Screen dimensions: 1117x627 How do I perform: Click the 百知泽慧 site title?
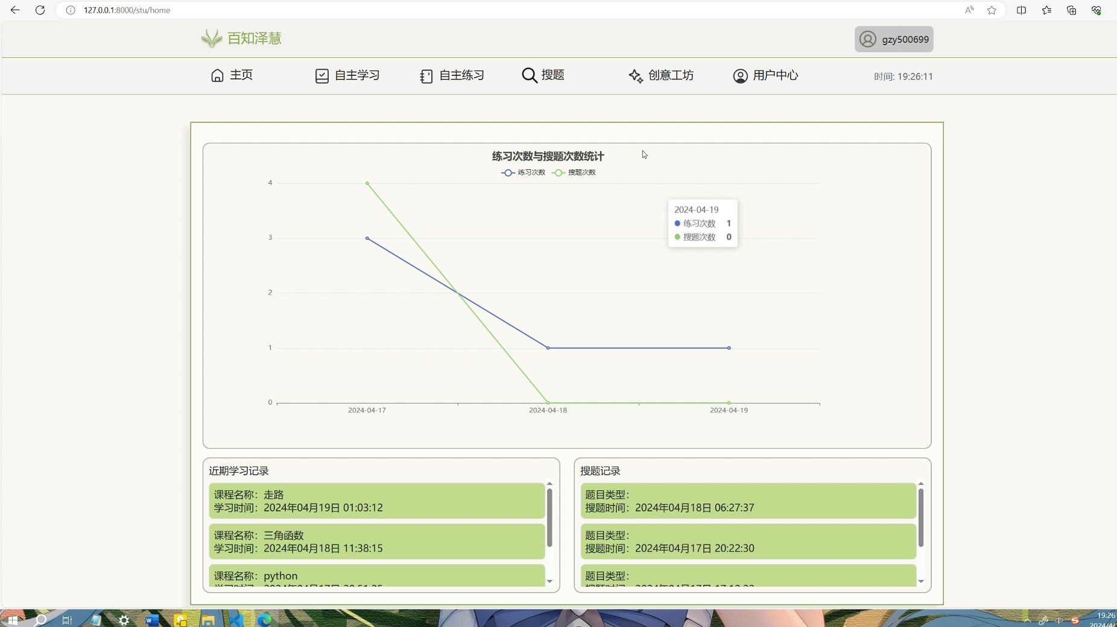(x=255, y=39)
